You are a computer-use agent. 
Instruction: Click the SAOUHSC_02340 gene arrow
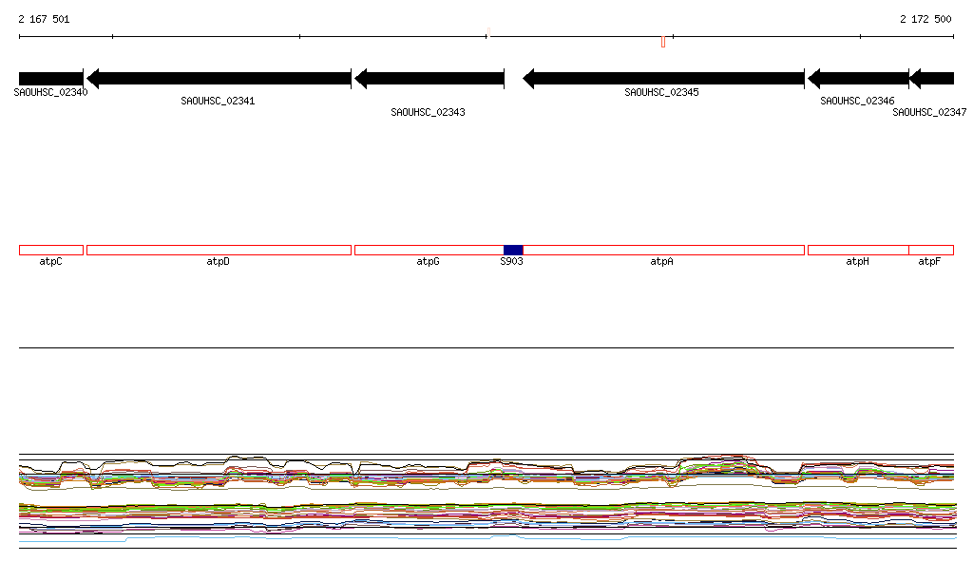(51, 79)
